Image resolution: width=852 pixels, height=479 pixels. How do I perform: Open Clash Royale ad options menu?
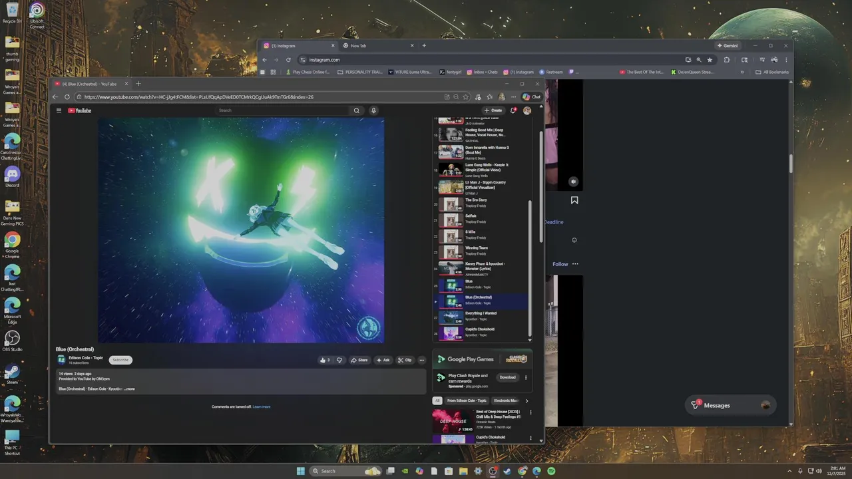tap(526, 377)
